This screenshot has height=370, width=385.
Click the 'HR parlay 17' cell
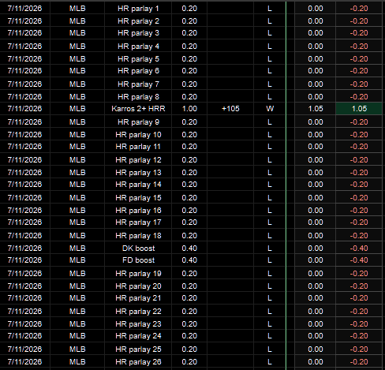(x=138, y=222)
